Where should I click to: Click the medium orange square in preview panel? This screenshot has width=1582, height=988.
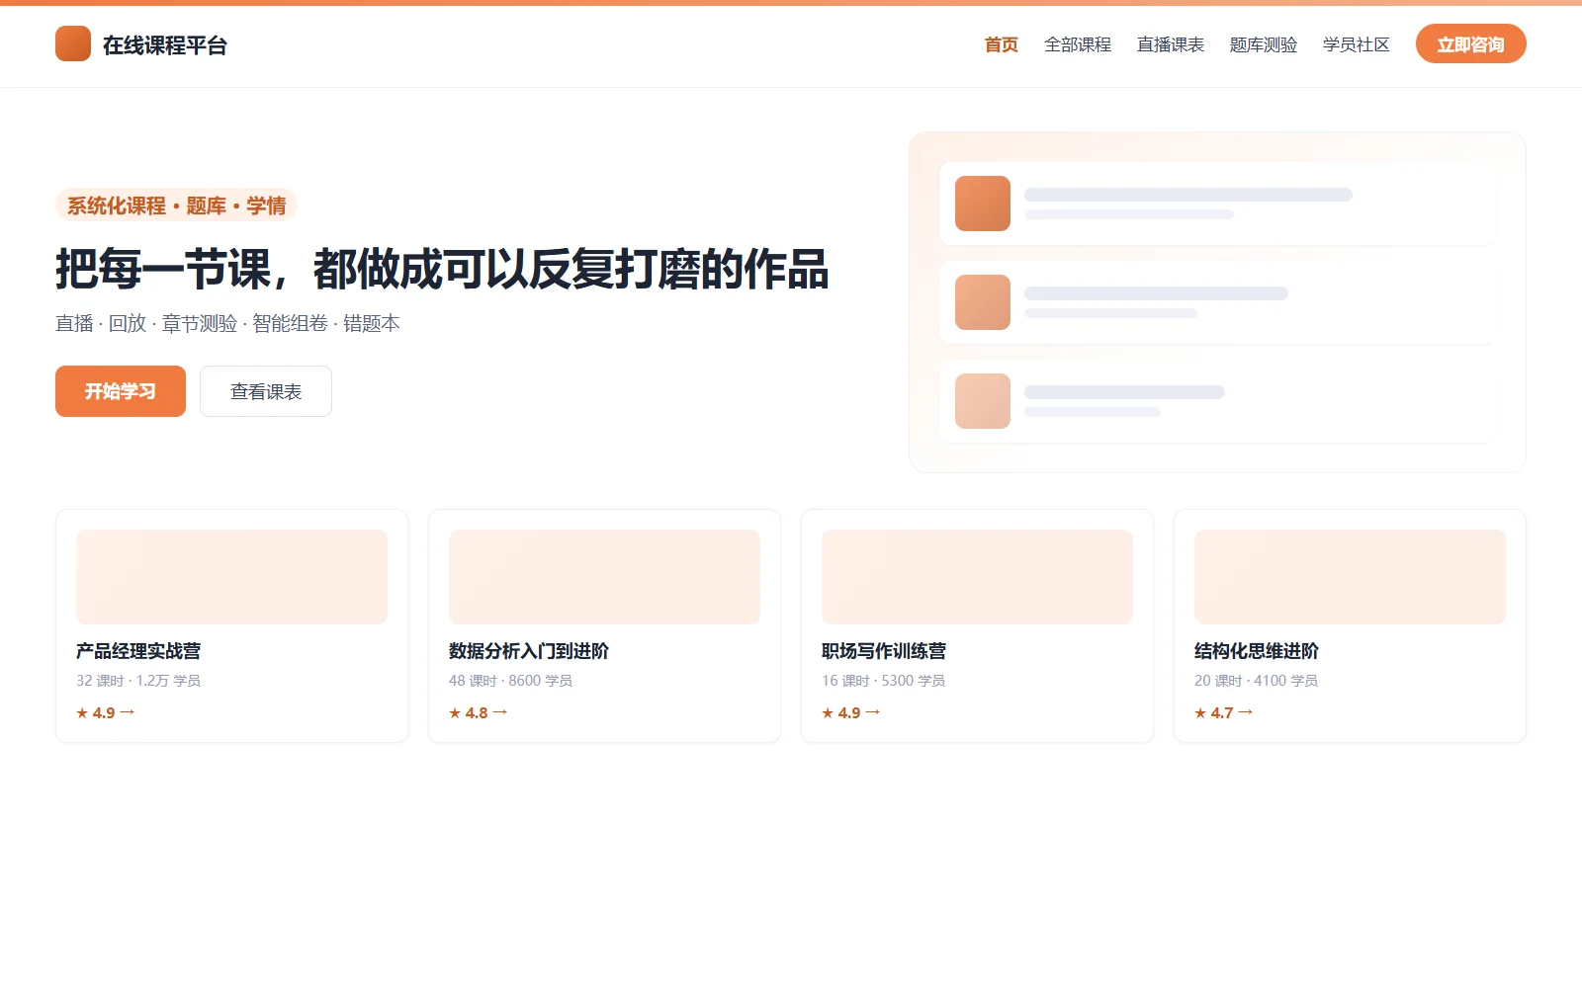(983, 302)
